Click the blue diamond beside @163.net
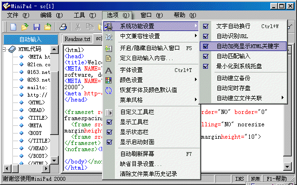 click(21, 72)
